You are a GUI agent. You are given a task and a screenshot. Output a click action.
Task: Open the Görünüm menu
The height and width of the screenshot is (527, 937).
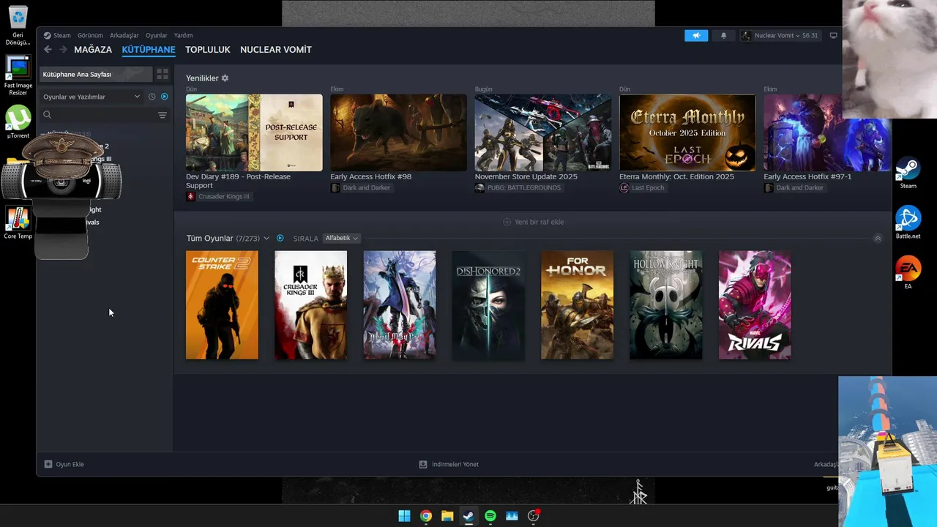pyautogui.click(x=90, y=35)
